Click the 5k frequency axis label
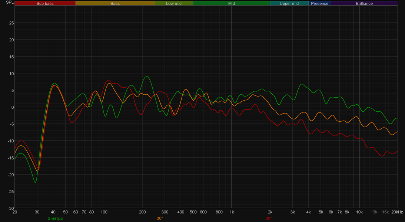 [x=321, y=212]
